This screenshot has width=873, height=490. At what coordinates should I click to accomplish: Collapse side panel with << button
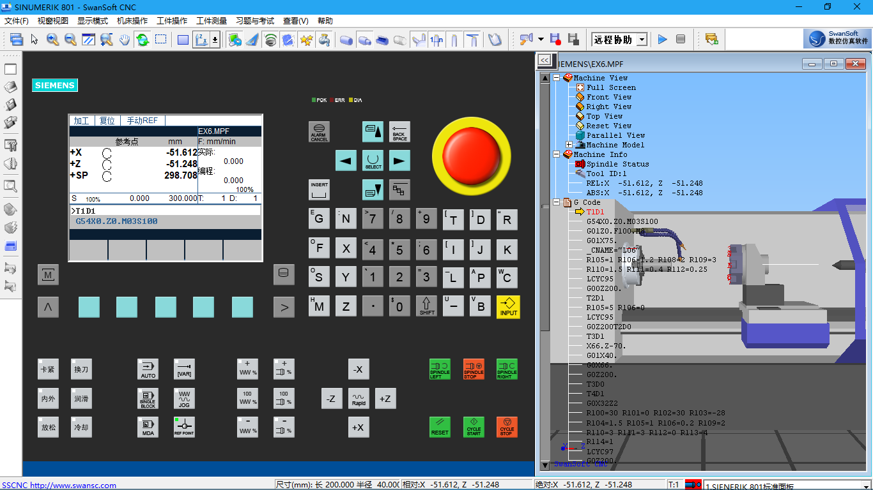pyautogui.click(x=545, y=59)
